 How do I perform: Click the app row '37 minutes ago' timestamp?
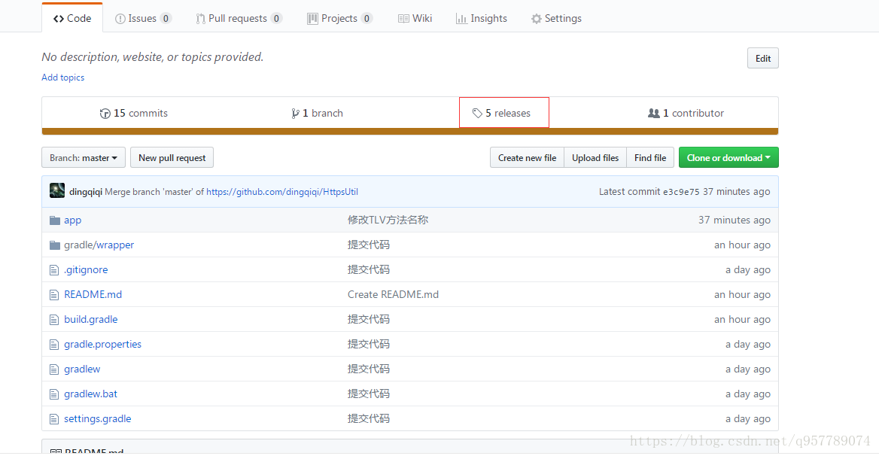(735, 220)
